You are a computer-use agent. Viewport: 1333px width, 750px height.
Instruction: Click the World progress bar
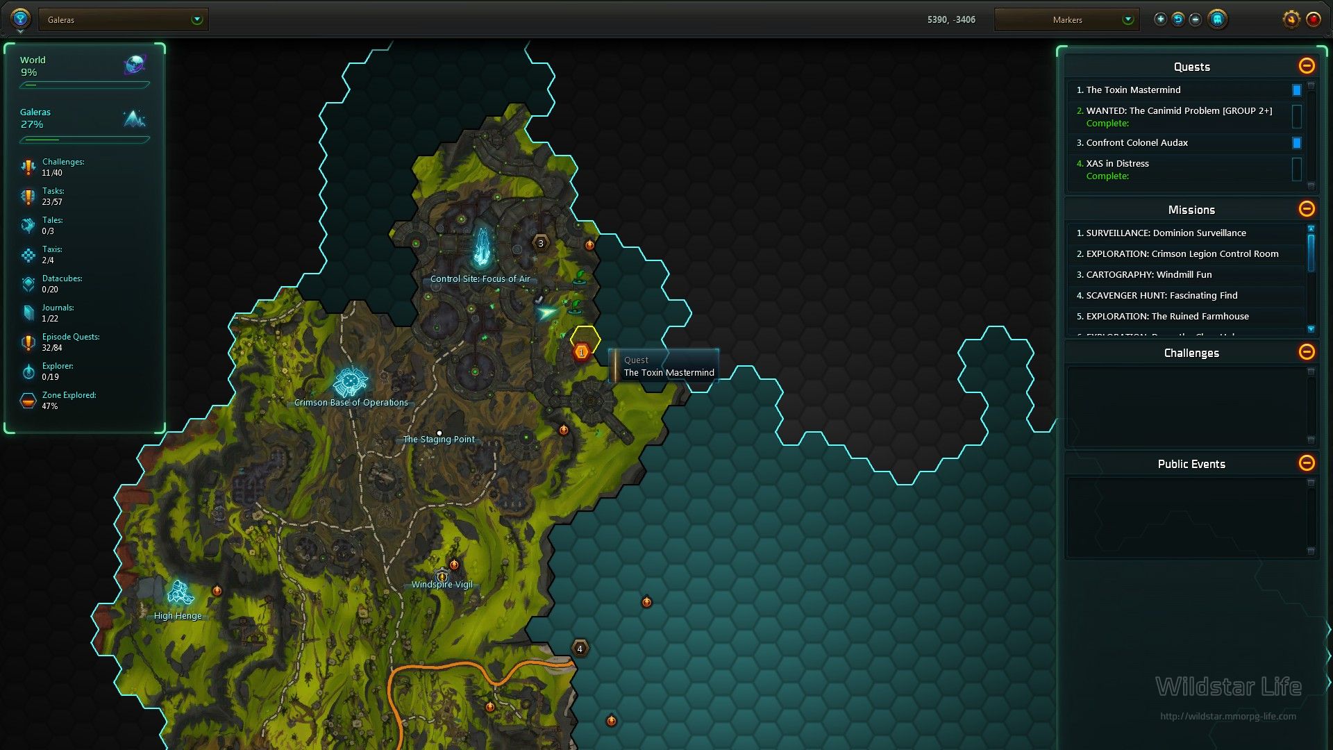coord(85,85)
